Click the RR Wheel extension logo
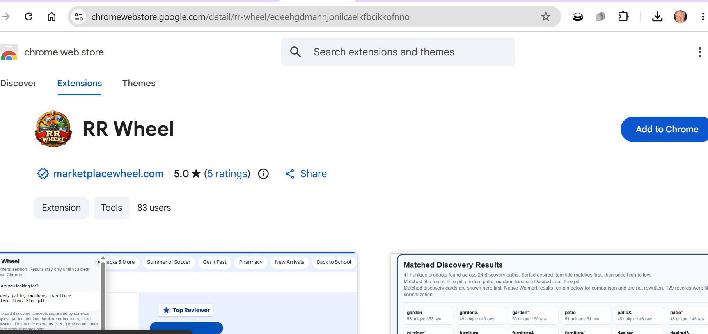 click(x=53, y=129)
